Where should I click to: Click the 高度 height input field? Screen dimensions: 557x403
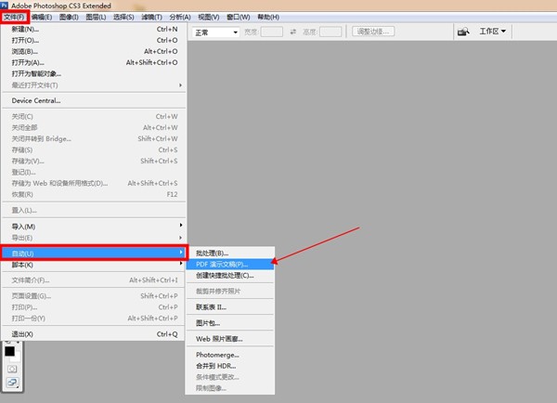pos(330,32)
